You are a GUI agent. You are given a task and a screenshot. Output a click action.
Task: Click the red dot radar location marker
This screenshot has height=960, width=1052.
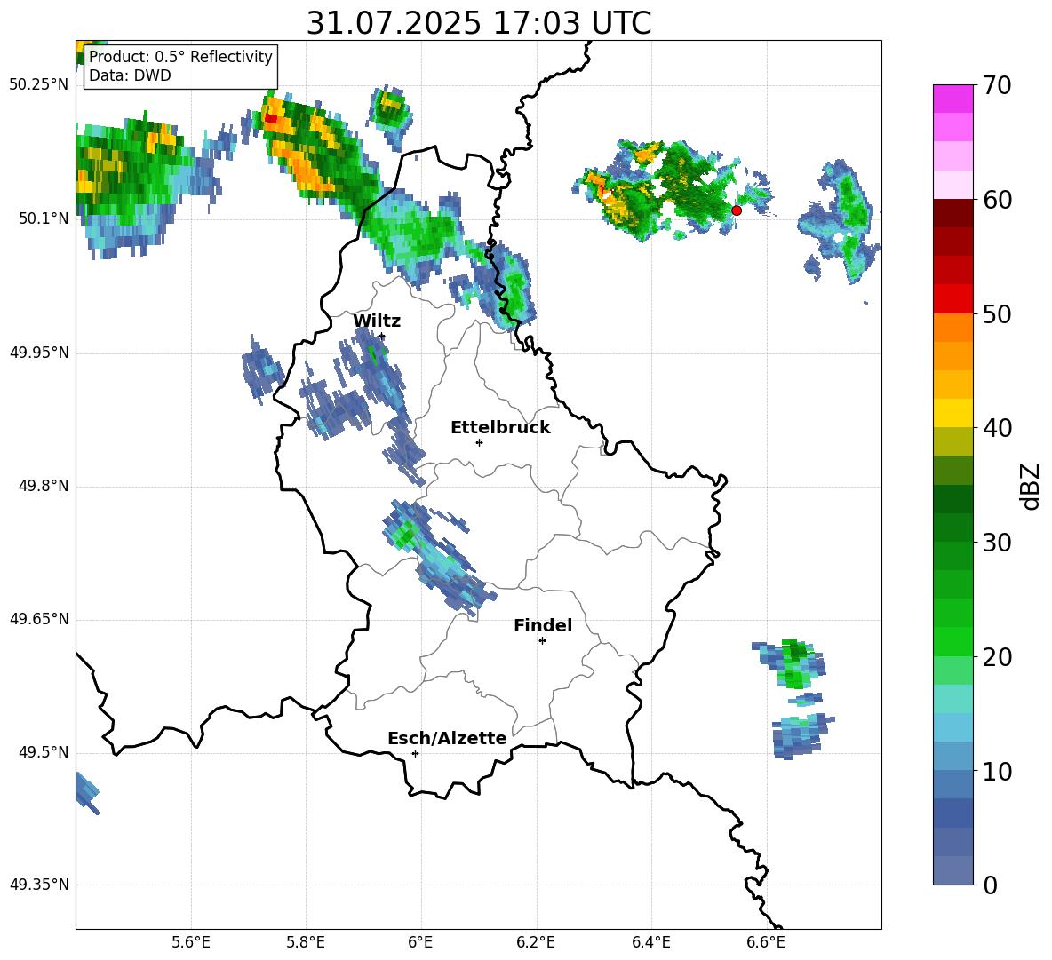(x=736, y=210)
